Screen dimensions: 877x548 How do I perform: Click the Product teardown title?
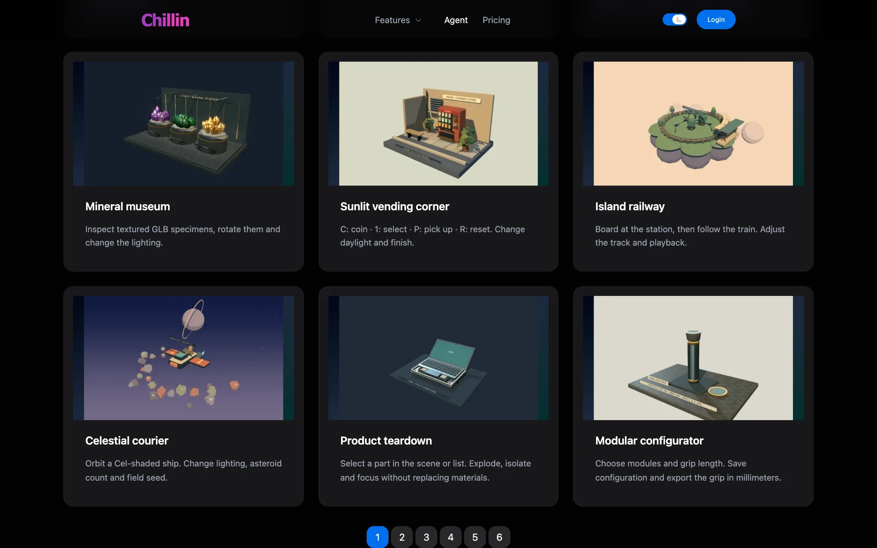coord(386,440)
